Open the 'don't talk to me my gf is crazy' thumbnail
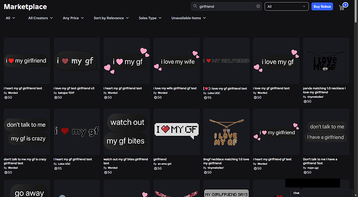This screenshot has height=197, width=358. point(27,132)
